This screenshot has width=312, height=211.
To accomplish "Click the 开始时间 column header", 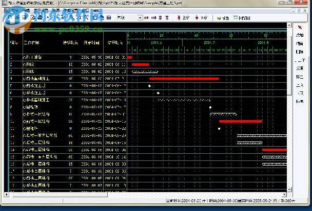I will pyautogui.click(x=91, y=42).
